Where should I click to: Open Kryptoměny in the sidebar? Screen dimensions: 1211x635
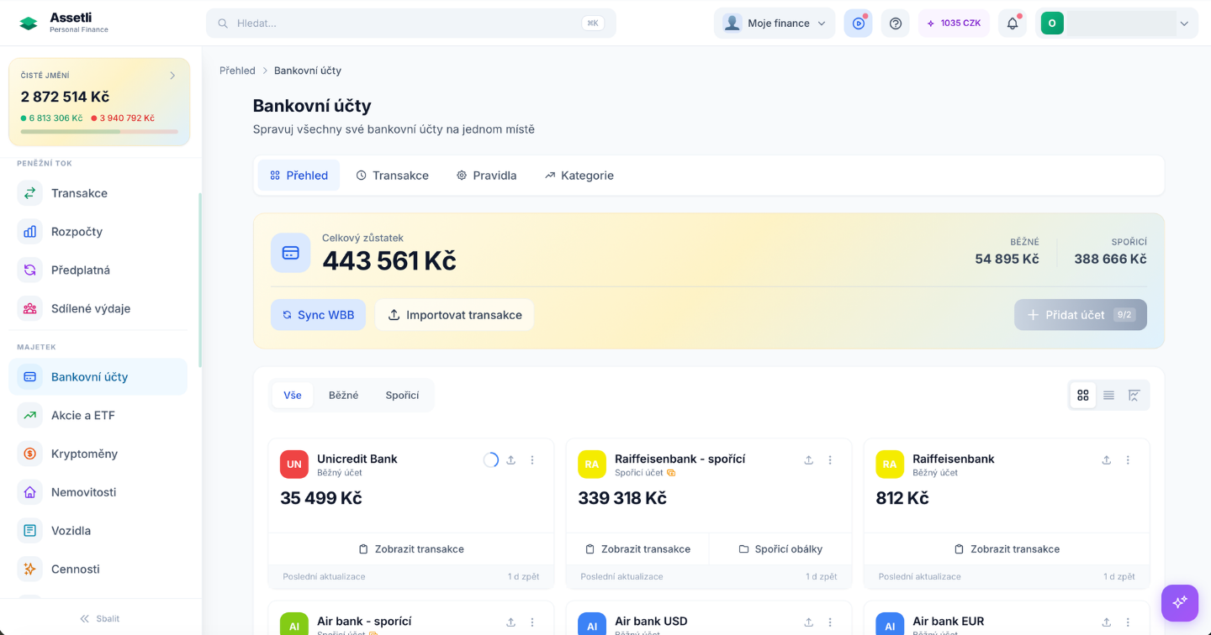tap(98, 454)
